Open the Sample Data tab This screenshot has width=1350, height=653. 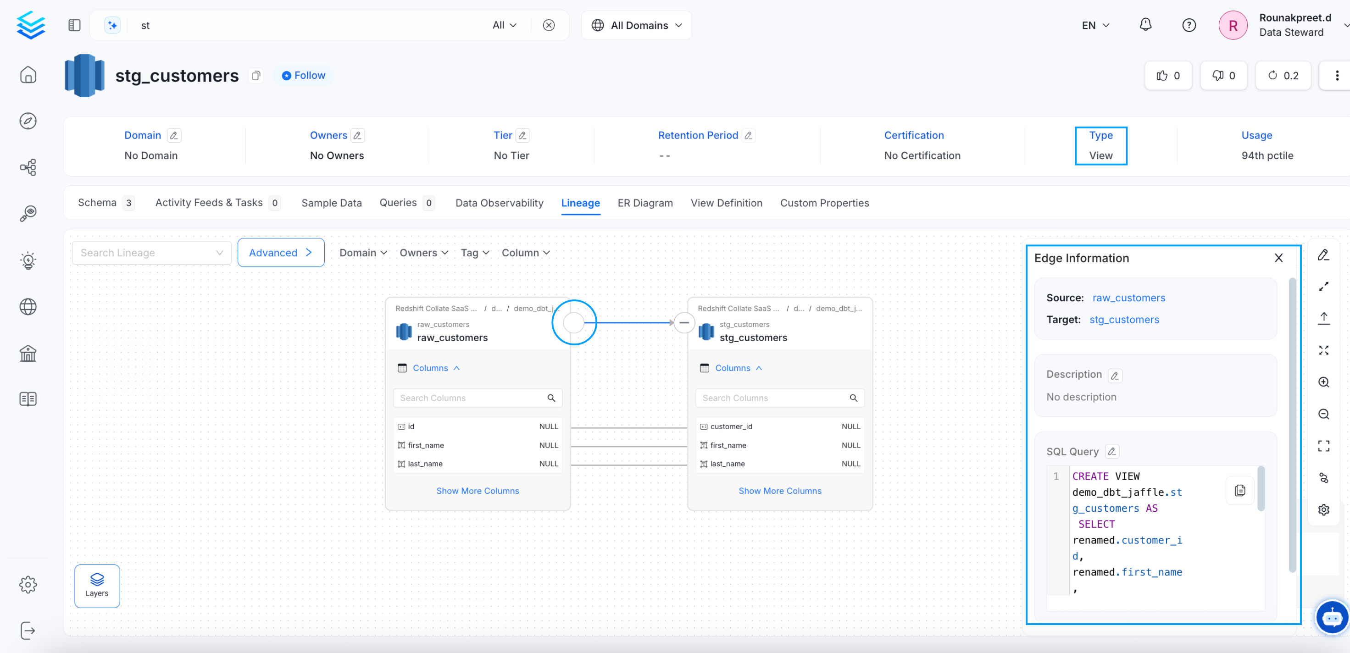331,203
